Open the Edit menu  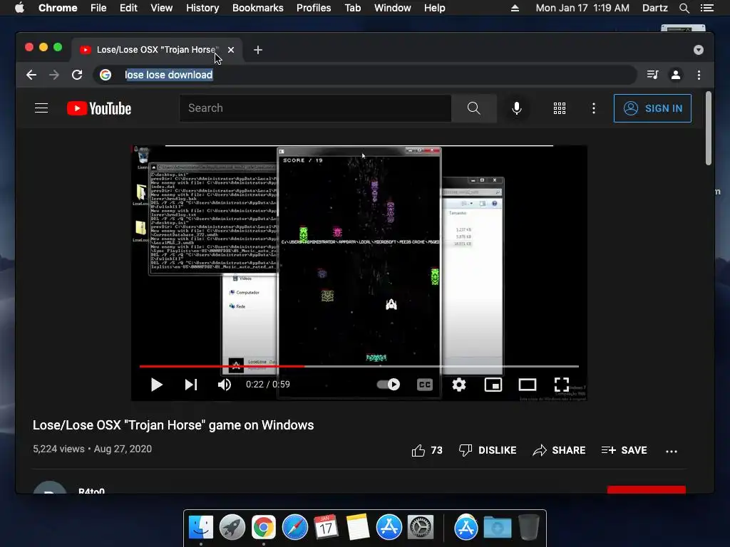(128, 8)
